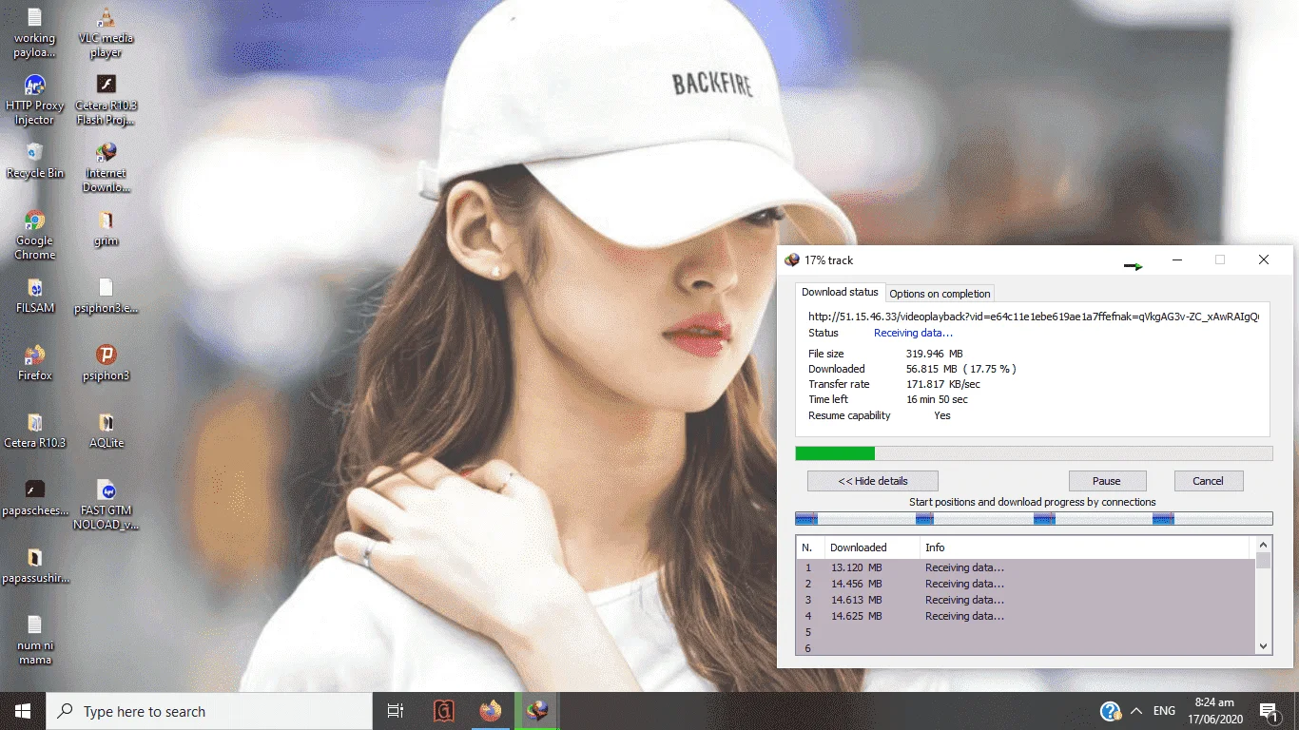Image resolution: width=1299 pixels, height=730 pixels.
Task: Click the download URL text
Action: pyautogui.click(x=1034, y=317)
